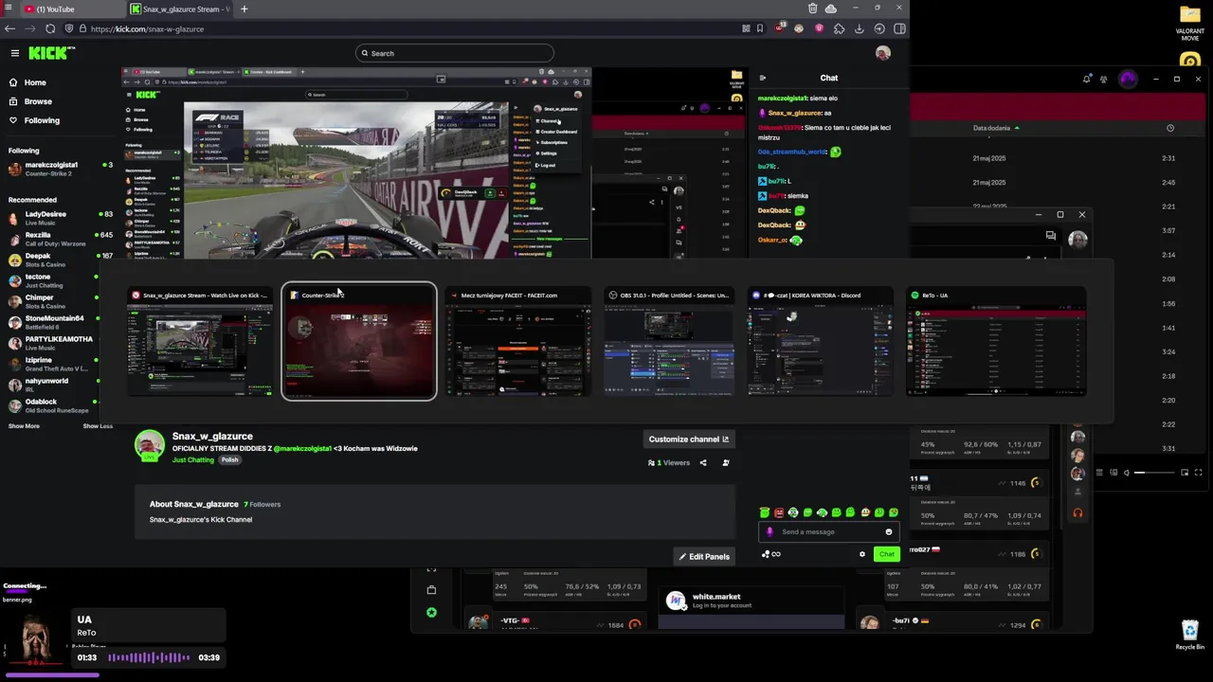
Task: Click the chat identity purple badge icon
Action: (769, 532)
